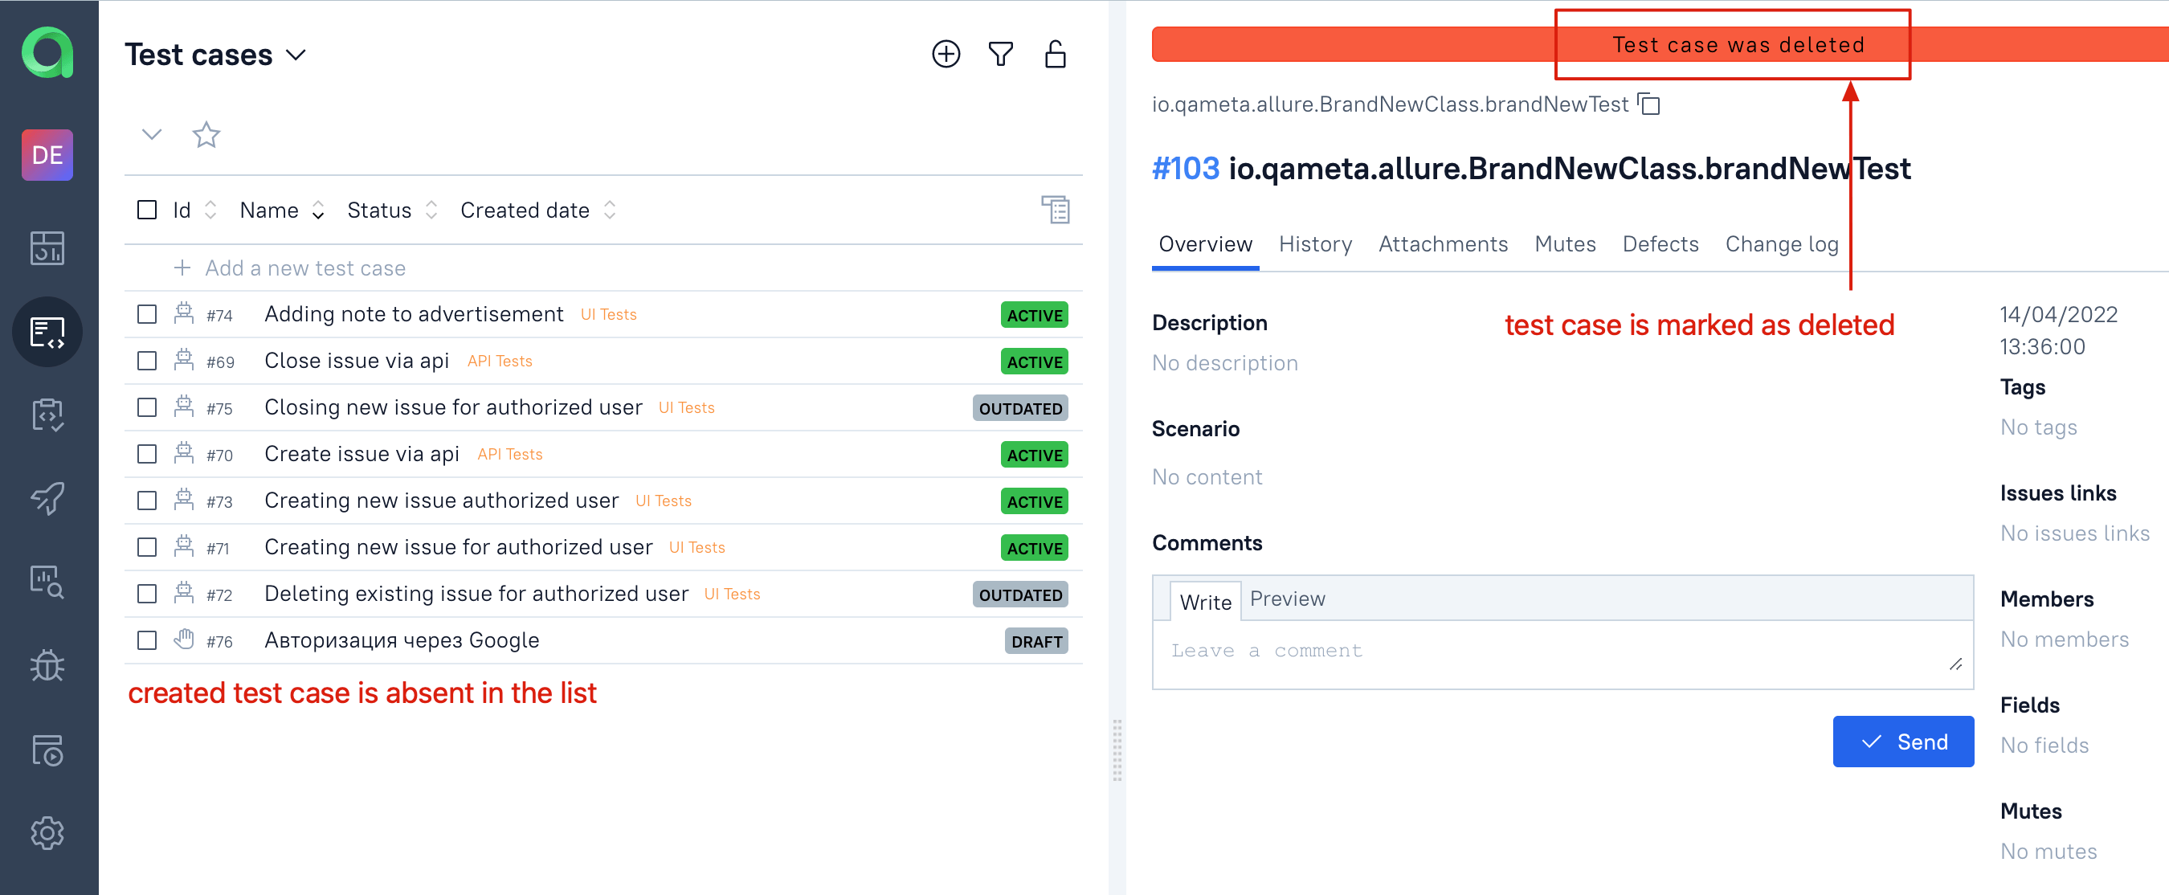Check the box for test case #74
This screenshot has width=2169, height=895.
pos(147,315)
